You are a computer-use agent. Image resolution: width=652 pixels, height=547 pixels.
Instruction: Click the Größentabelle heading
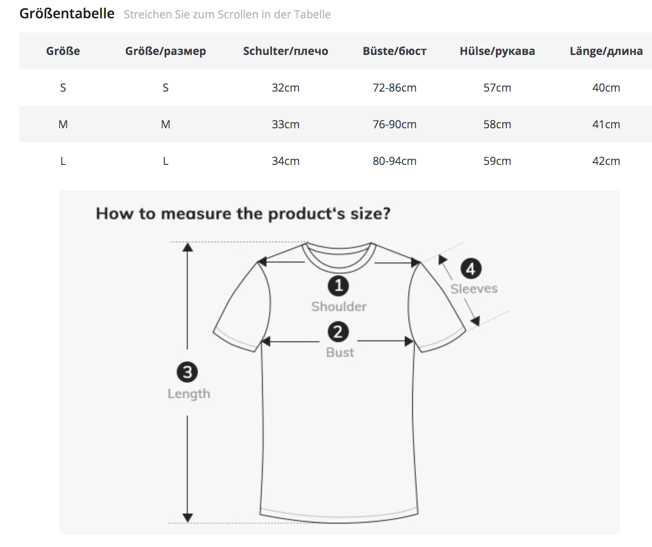coord(67,13)
